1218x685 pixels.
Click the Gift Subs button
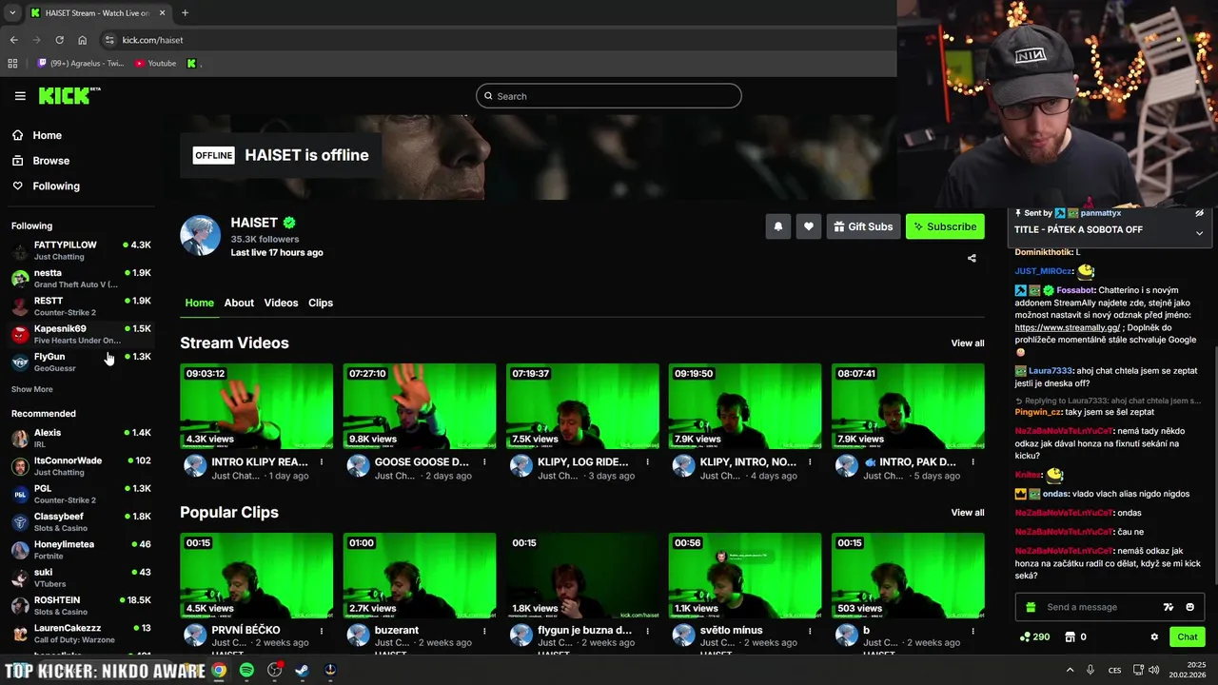[863, 226]
